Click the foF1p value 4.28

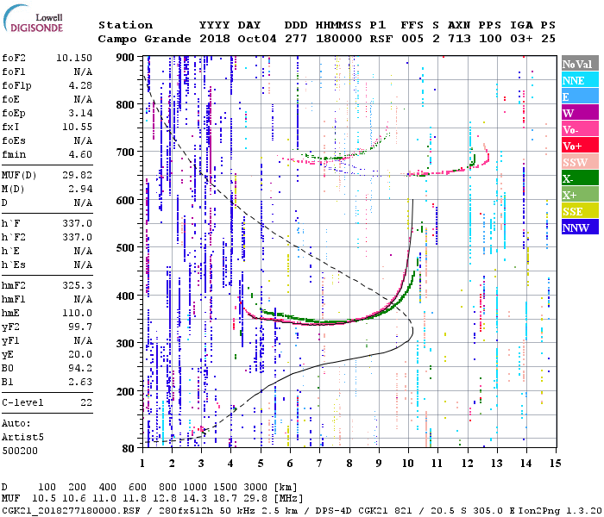pyautogui.click(x=80, y=85)
